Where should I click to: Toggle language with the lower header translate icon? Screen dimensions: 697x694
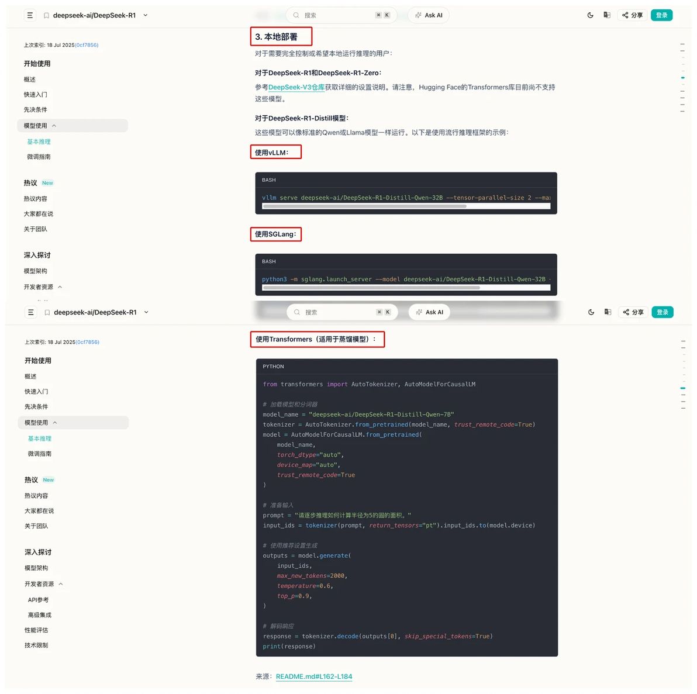pyautogui.click(x=608, y=312)
